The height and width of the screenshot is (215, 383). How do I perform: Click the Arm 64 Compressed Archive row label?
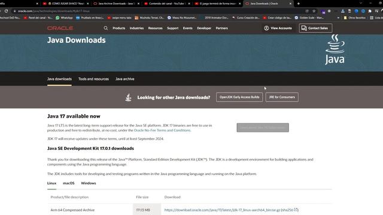[x=72, y=210]
